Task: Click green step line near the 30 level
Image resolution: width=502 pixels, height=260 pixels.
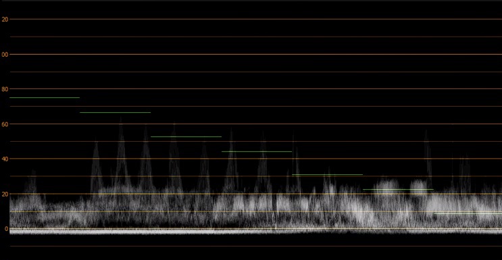Action: coord(328,174)
